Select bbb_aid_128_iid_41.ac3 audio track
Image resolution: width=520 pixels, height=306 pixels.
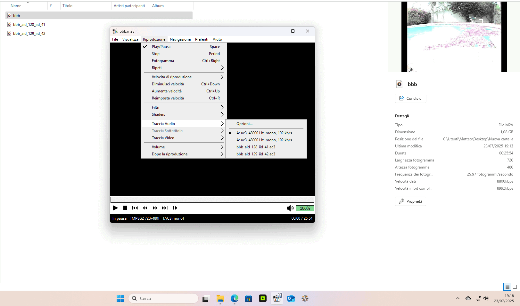[x=256, y=147]
